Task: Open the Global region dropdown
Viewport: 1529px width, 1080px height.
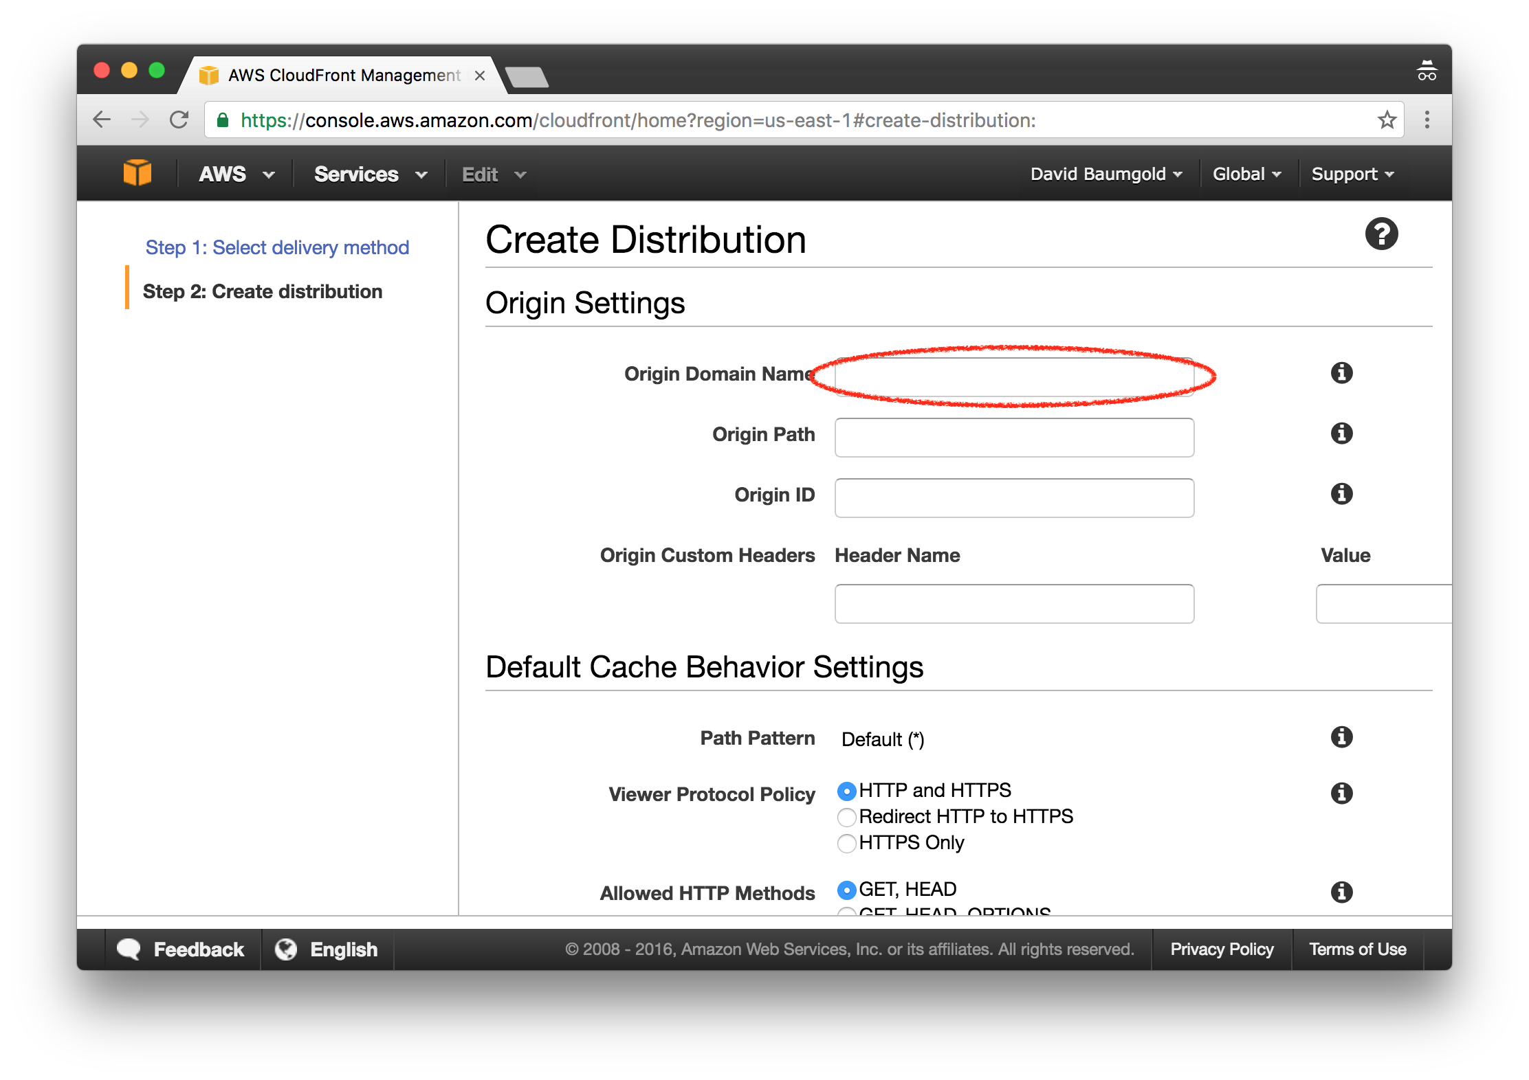Action: coord(1247,174)
